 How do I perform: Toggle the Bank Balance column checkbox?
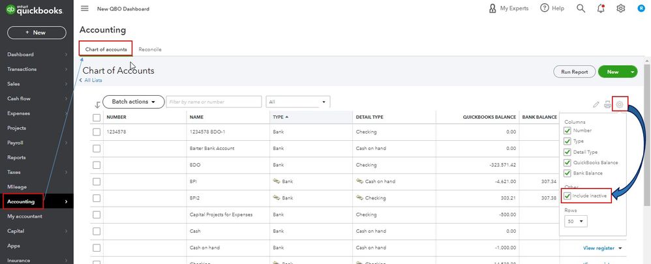pyautogui.click(x=568, y=173)
